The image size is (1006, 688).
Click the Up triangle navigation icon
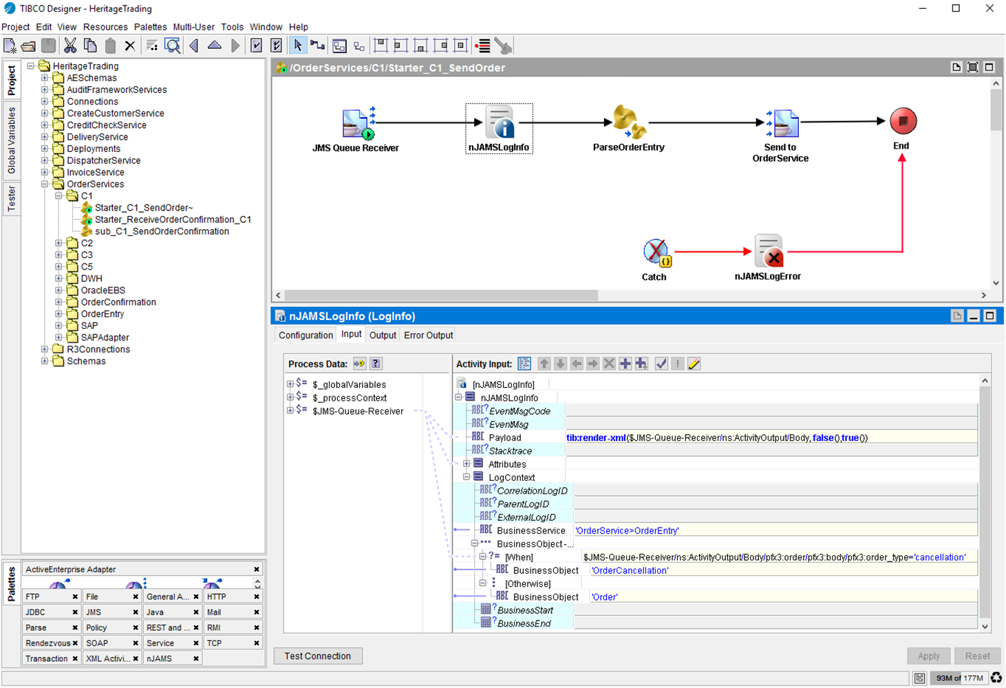(215, 46)
